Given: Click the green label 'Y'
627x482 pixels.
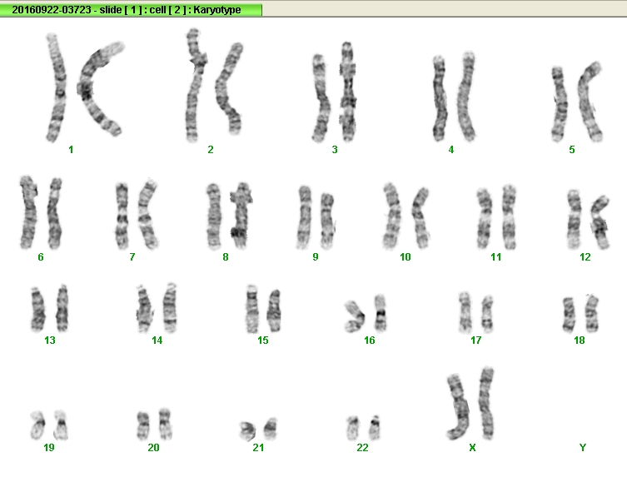Looking at the screenshot, I should pos(583,448).
